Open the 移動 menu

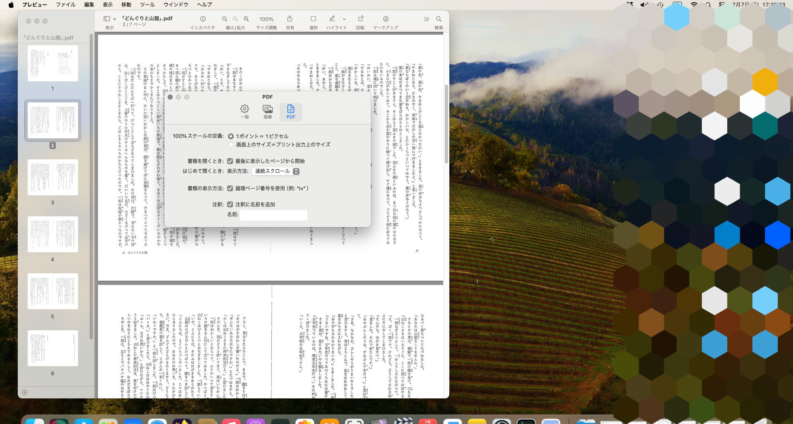pyautogui.click(x=126, y=5)
